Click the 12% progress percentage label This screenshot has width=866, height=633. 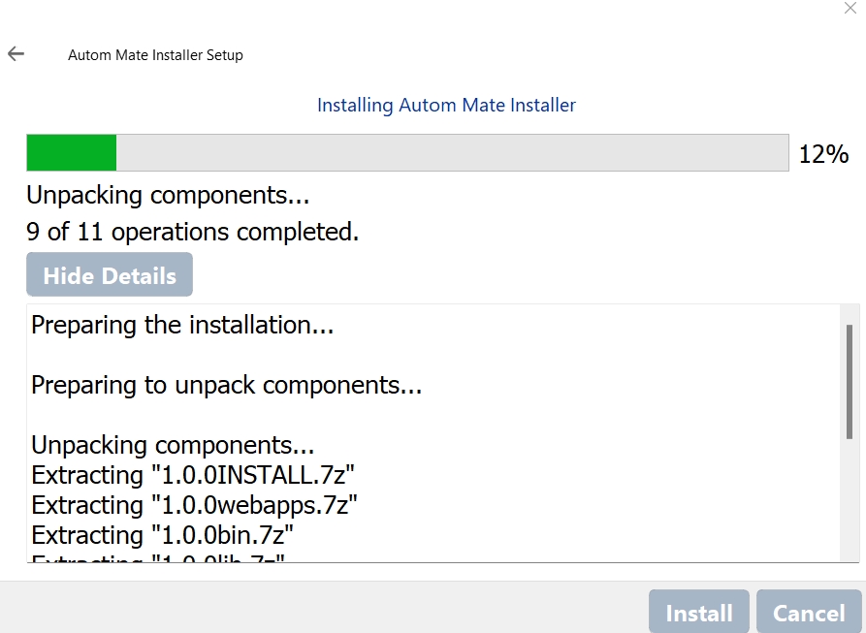[823, 154]
